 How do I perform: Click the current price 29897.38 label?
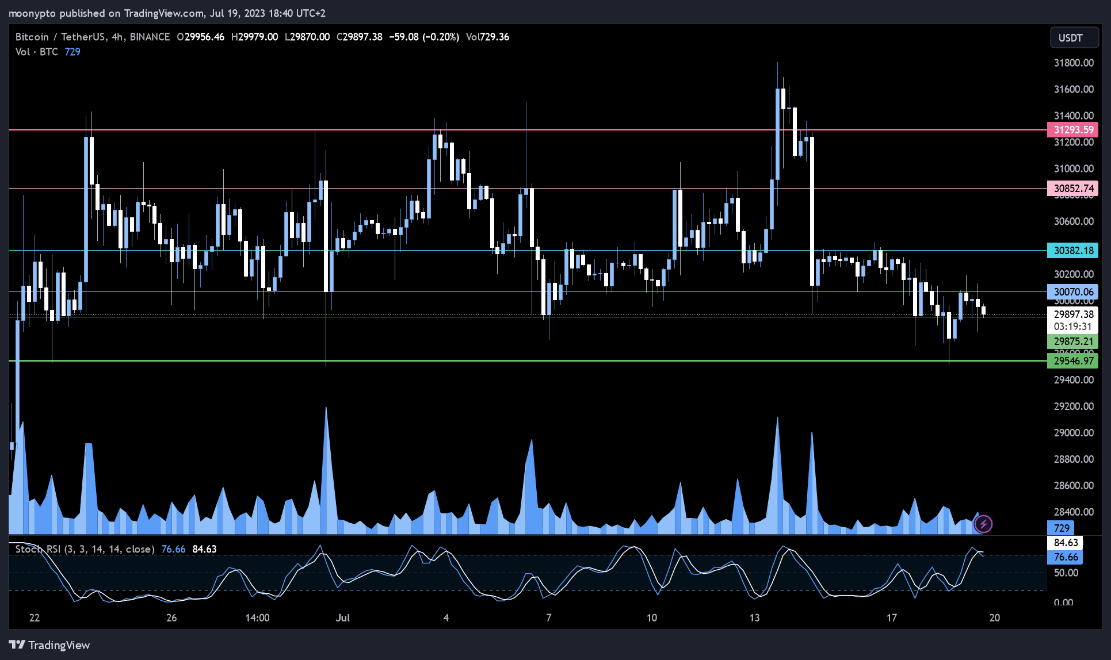[x=1073, y=314]
